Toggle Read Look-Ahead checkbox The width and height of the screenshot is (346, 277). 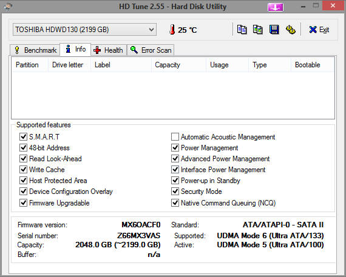pyautogui.click(x=23, y=158)
